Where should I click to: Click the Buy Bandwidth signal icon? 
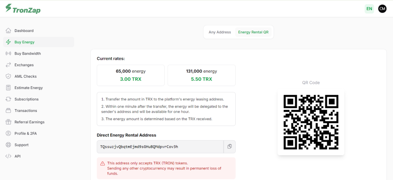tap(8, 54)
